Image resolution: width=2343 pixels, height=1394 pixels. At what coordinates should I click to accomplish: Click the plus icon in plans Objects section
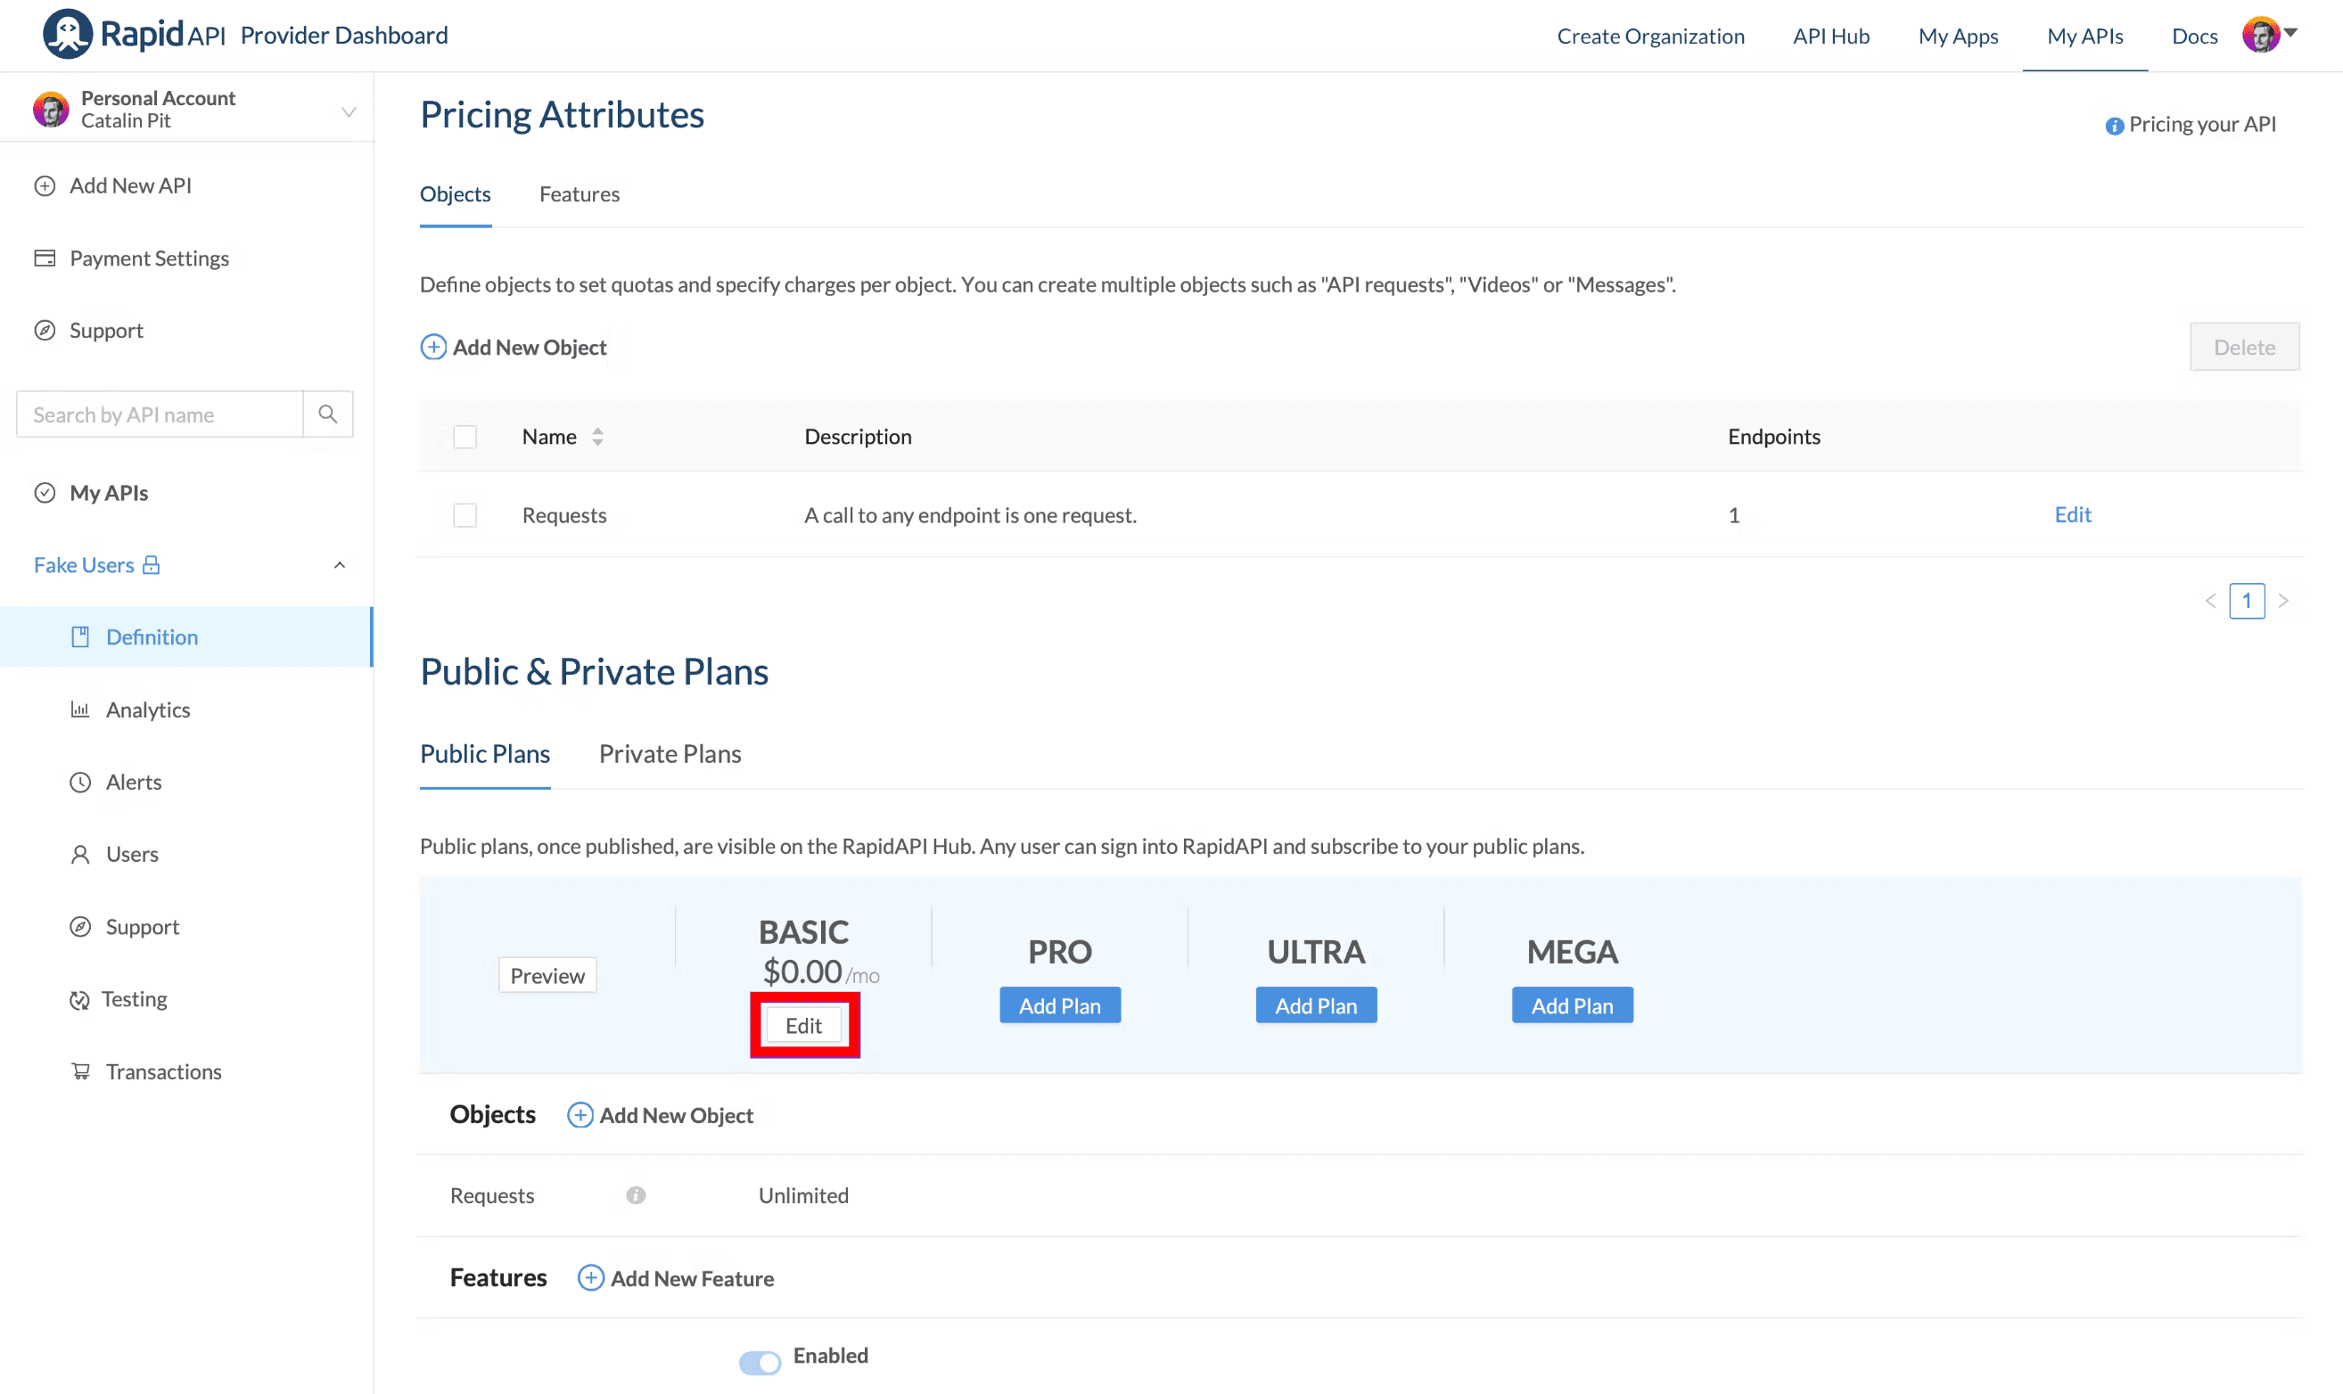pyautogui.click(x=580, y=1115)
